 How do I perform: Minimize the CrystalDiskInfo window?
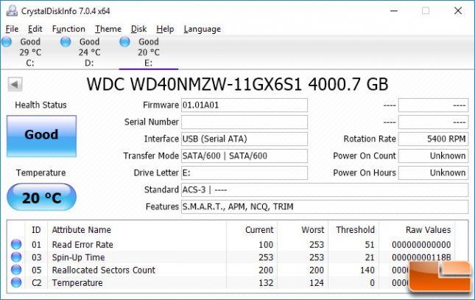pyautogui.click(x=394, y=11)
